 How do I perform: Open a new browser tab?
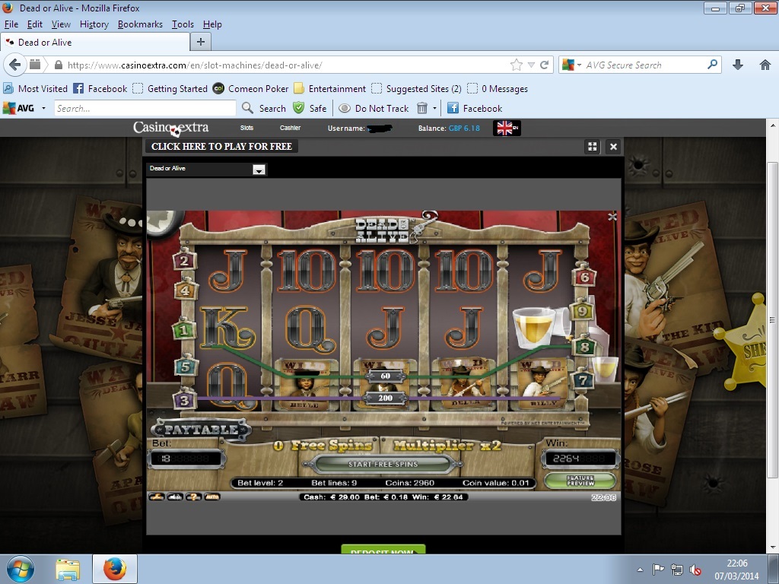point(201,43)
